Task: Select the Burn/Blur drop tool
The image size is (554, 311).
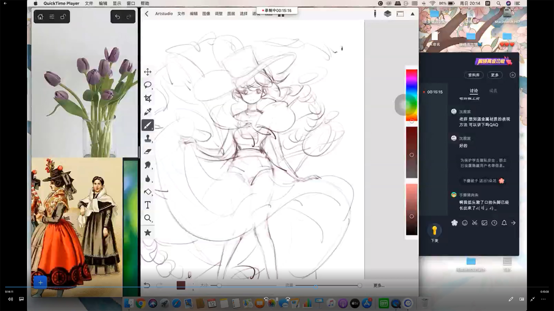Action: [x=148, y=179]
